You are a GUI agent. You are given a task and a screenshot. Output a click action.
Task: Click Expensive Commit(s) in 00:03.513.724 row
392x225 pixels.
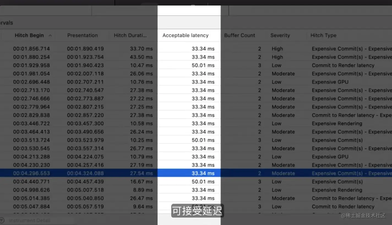(337, 140)
